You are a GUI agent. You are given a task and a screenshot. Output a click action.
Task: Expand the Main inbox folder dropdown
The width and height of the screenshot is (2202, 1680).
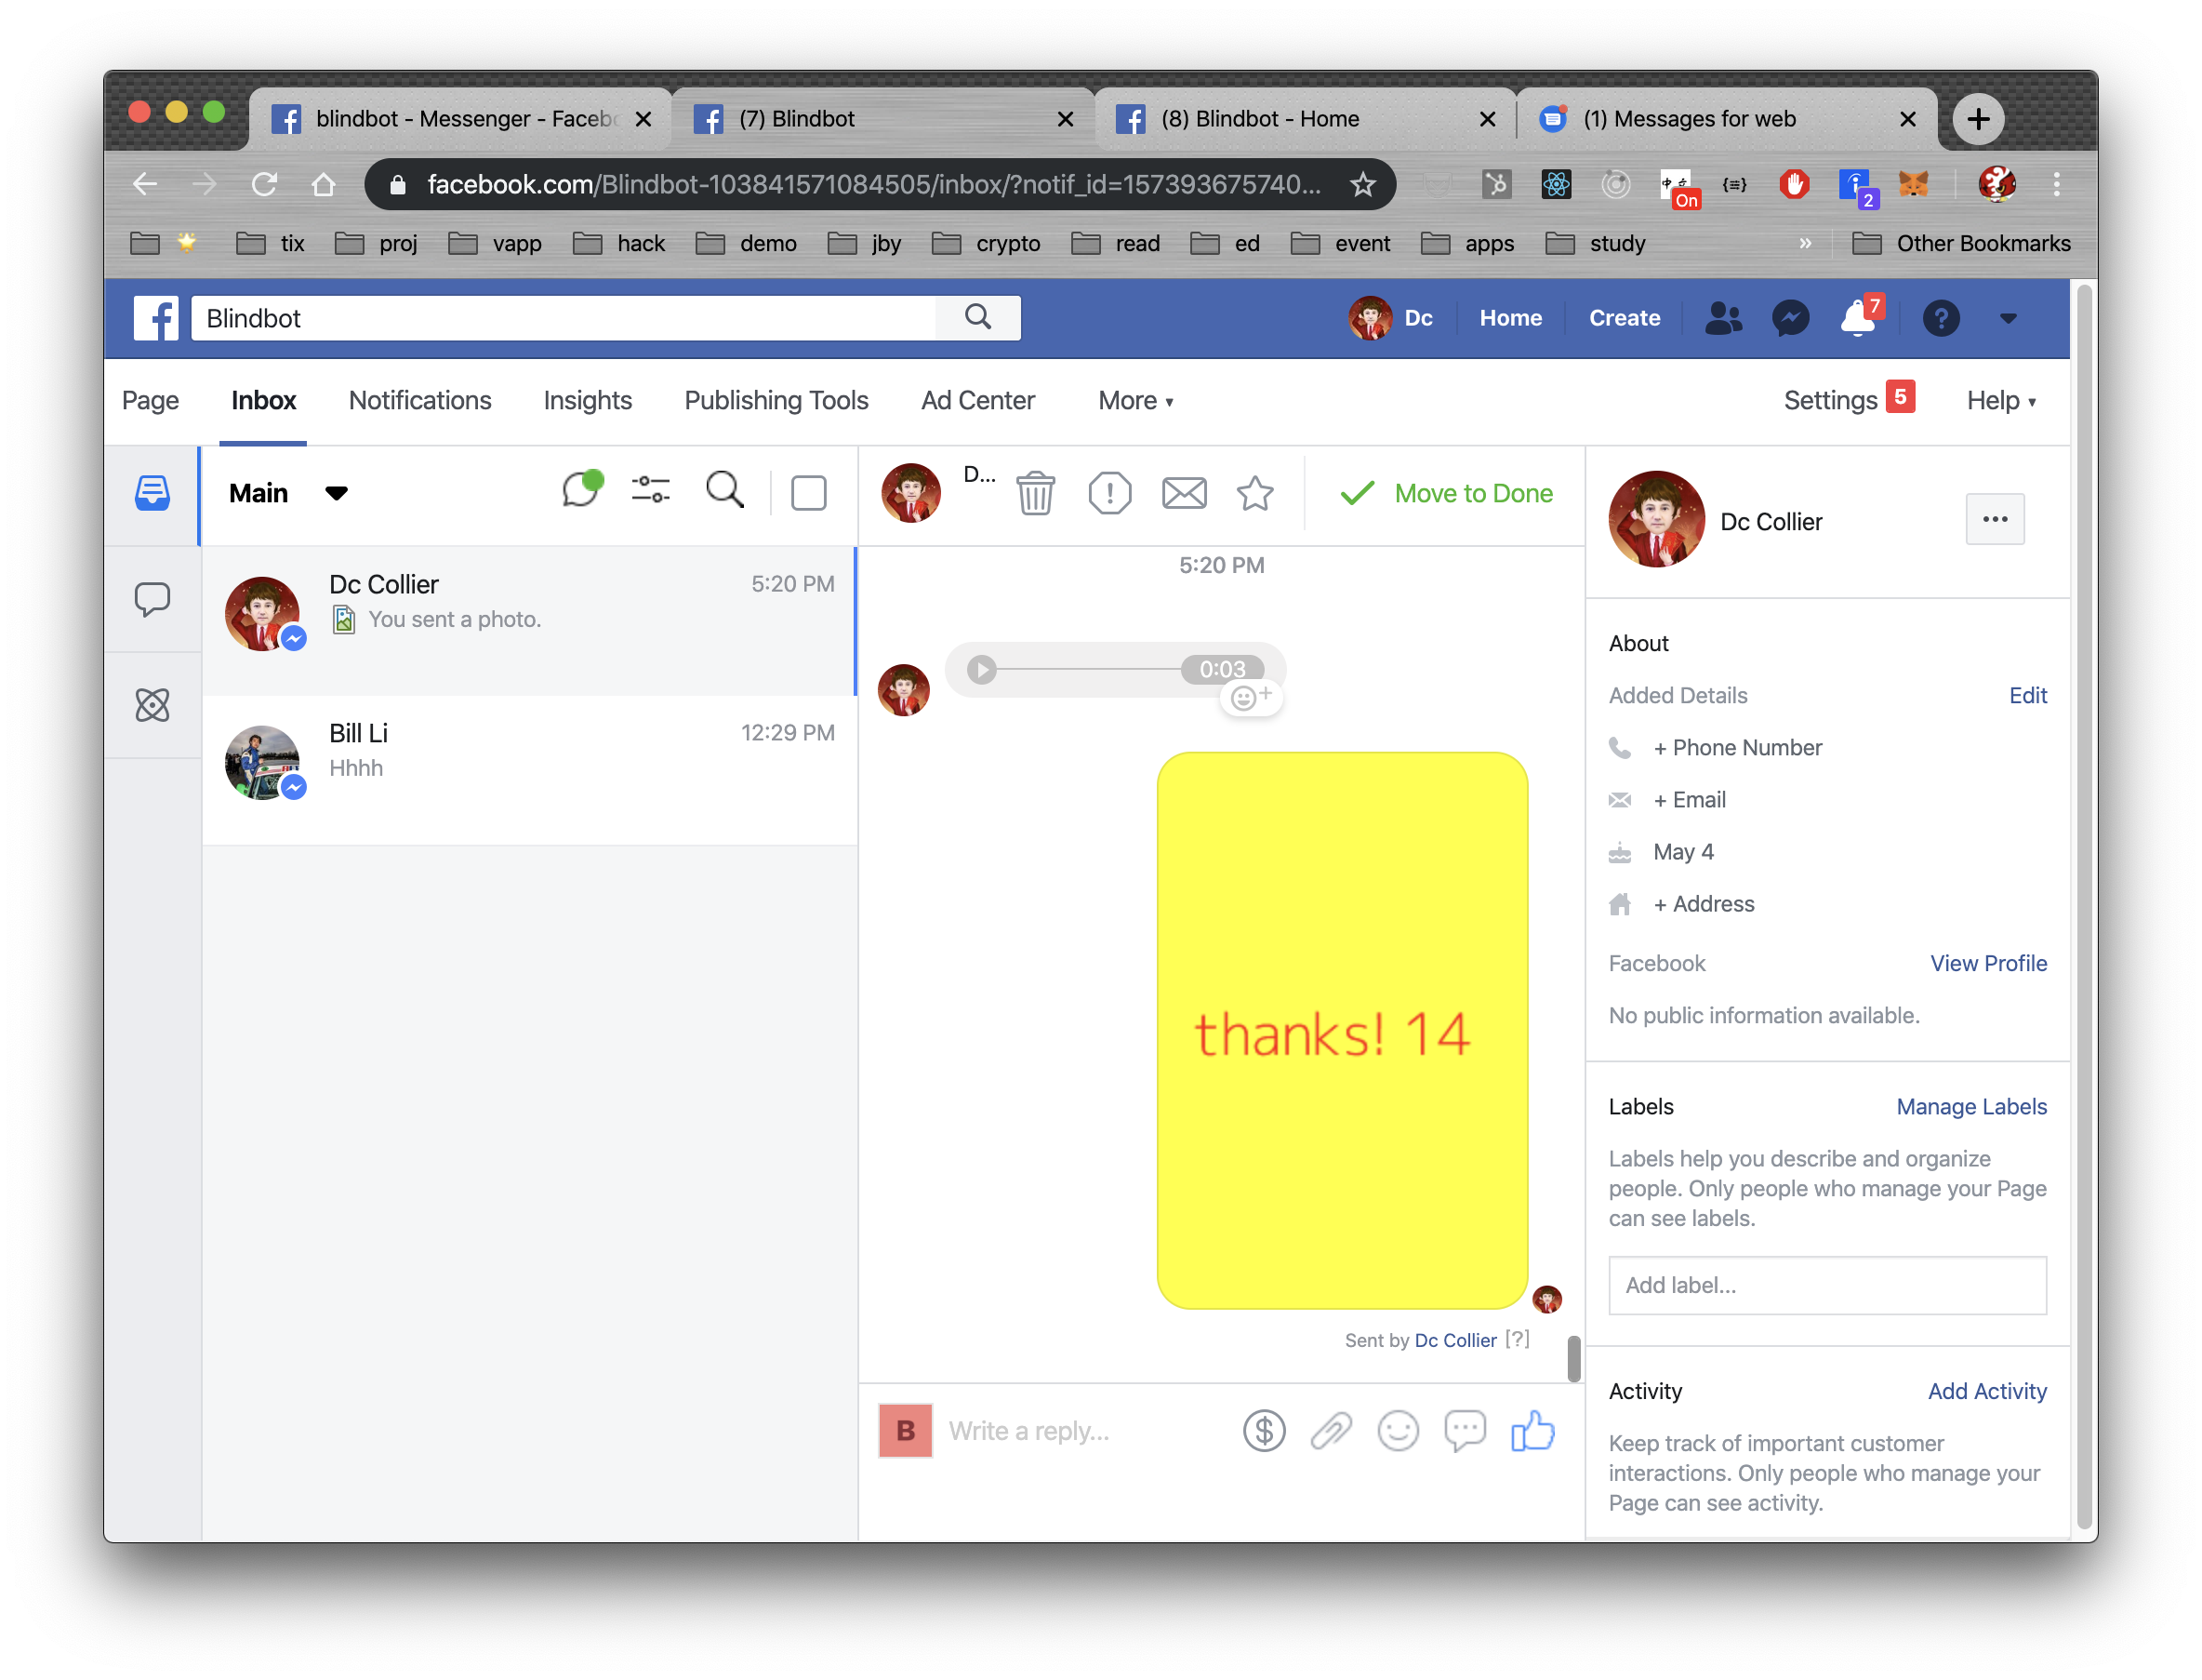click(x=336, y=493)
